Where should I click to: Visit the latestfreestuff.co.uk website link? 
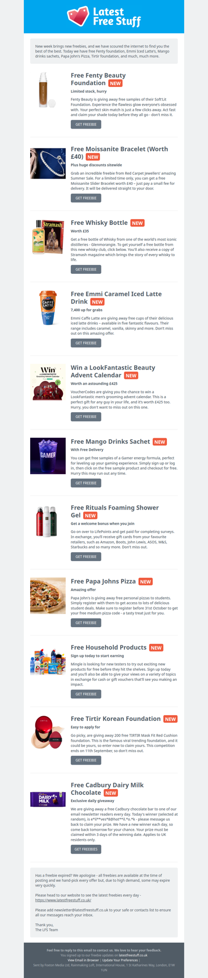pos(63,900)
